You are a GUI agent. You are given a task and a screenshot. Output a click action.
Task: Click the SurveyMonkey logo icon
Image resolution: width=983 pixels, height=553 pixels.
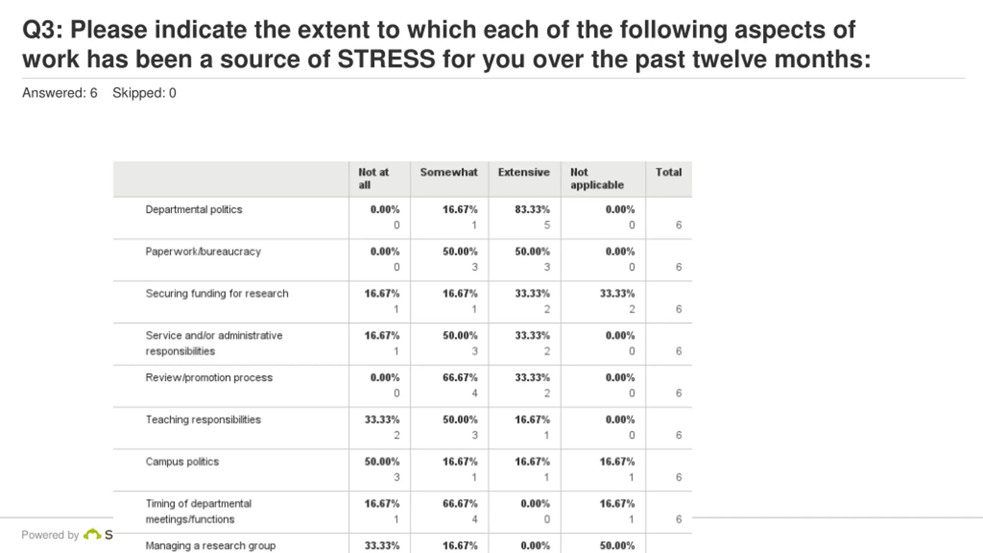[92, 534]
